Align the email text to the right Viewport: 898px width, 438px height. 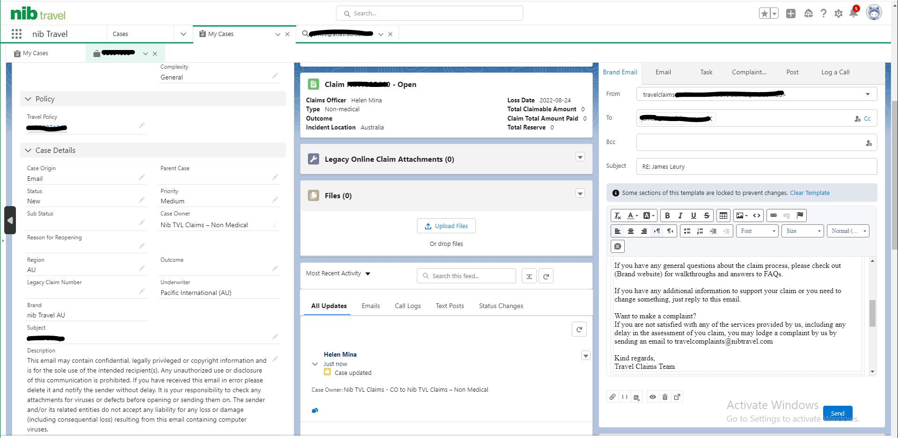(x=644, y=231)
